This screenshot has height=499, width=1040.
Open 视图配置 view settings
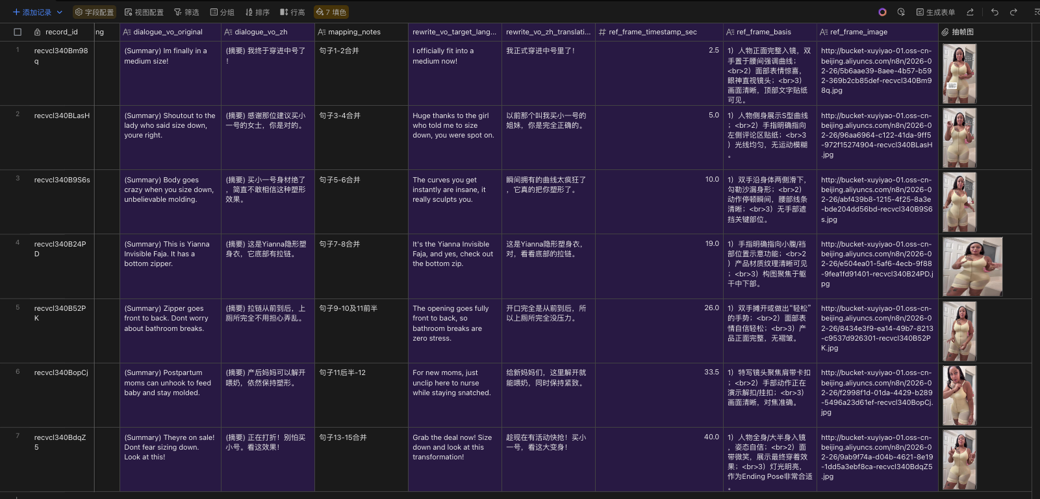pyautogui.click(x=144, y=12)
